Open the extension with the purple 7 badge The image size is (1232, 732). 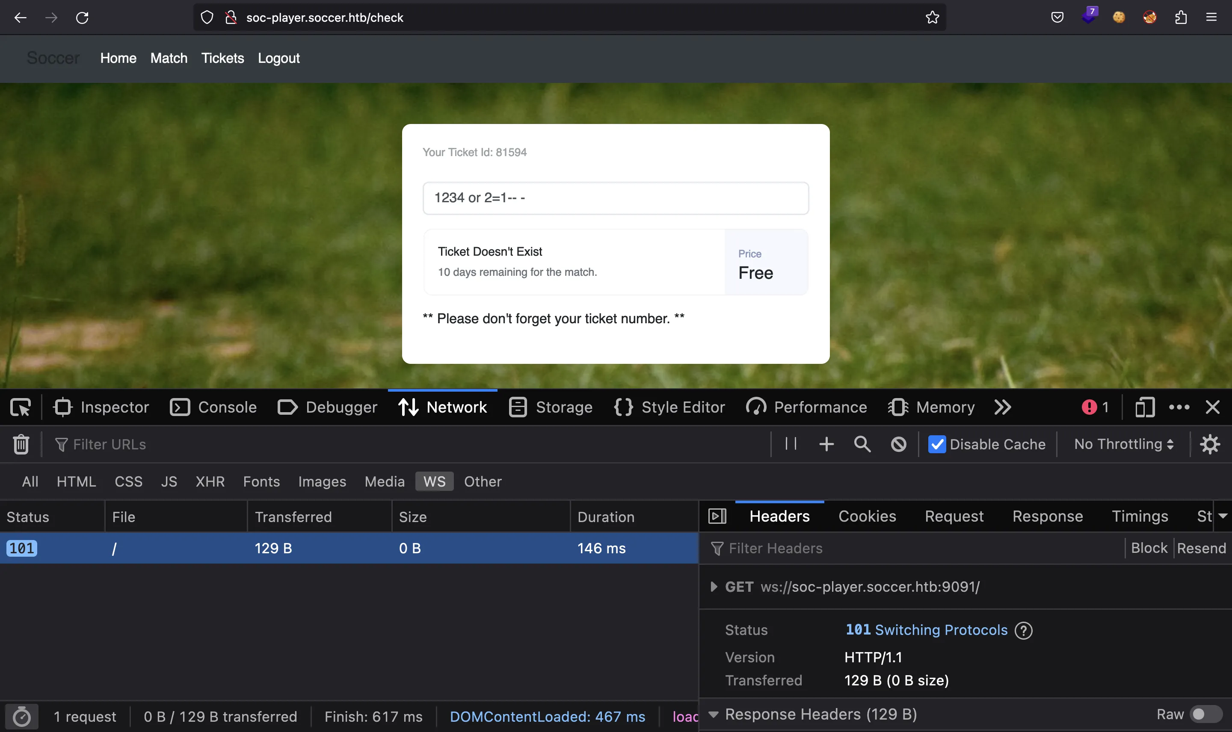(x=1089, y=16)
